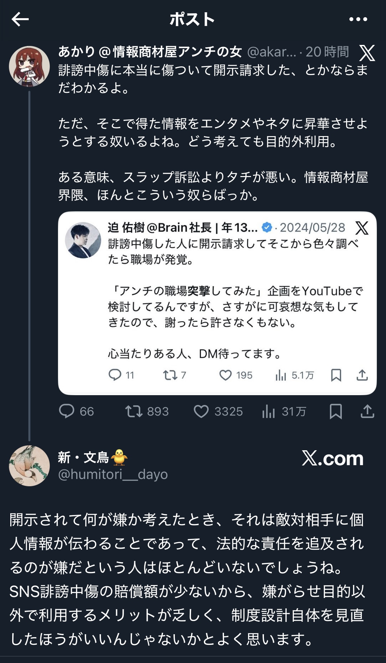
Task: Open 迫 佑樹's profile photo
Action: click(83, 240)
